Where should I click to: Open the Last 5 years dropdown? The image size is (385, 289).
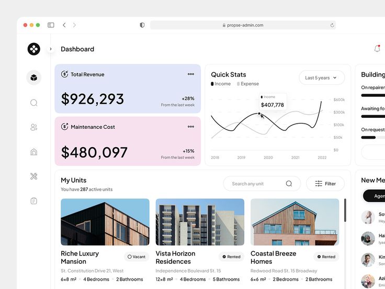pyautogui.click(x=322, y=77)
